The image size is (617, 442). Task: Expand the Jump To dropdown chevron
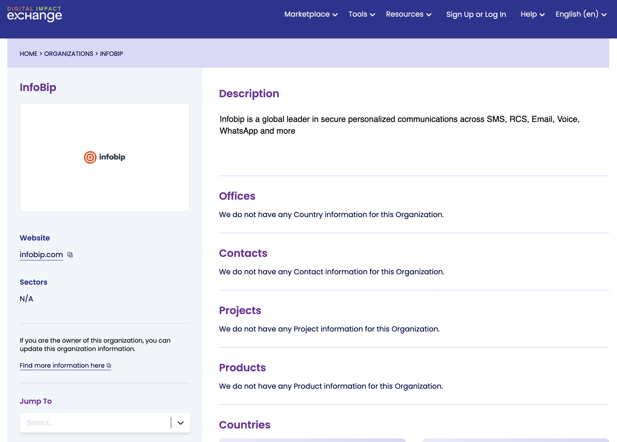pyautogui.click(x=181, y=423)
